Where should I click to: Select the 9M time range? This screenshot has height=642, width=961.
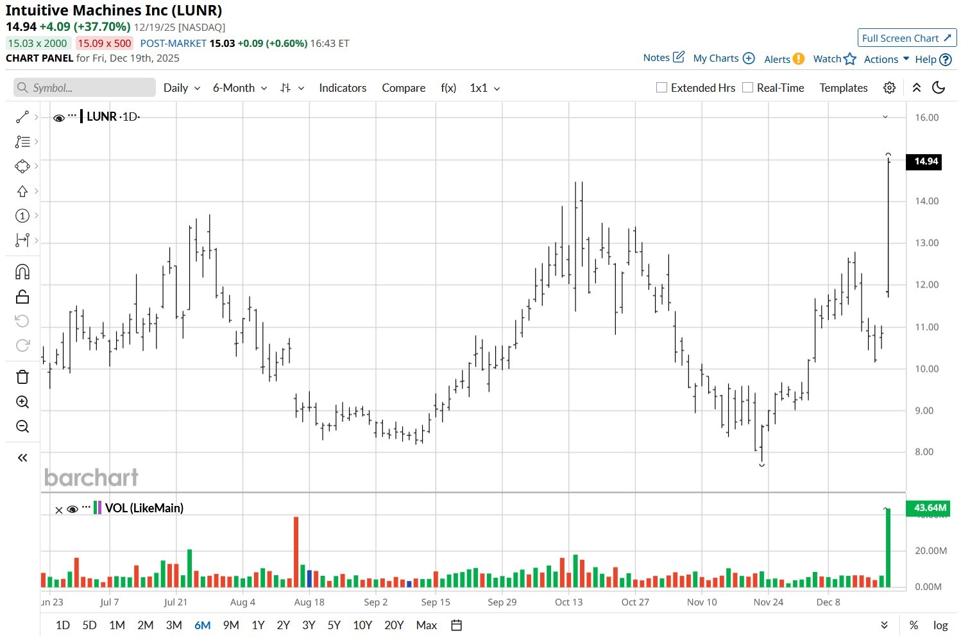pyautogui.click(x=231, y=625)
